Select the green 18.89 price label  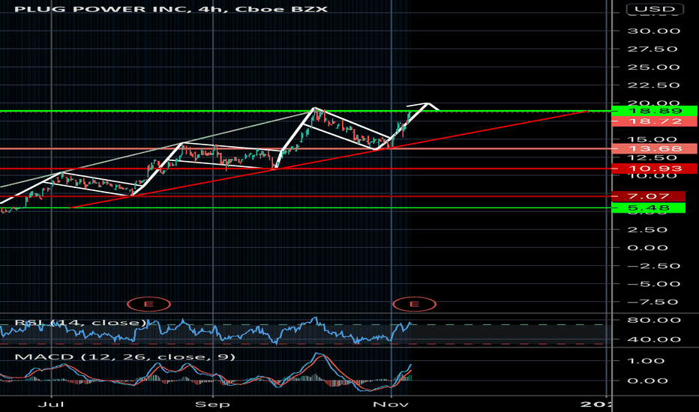(655, 111)
